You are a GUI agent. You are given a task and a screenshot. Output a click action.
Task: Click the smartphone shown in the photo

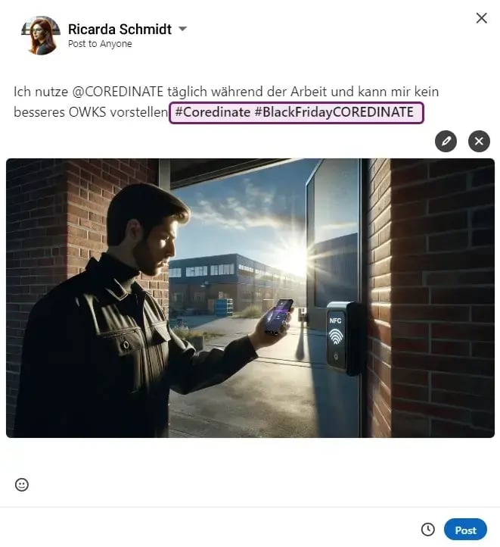click(x=278, y=316)
